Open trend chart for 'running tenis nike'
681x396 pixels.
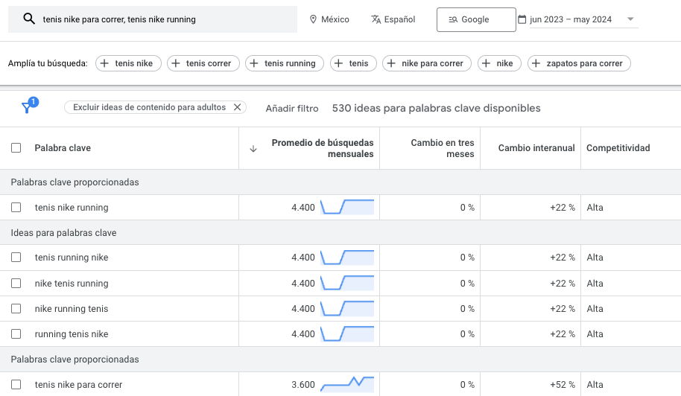tap(347, 333)
